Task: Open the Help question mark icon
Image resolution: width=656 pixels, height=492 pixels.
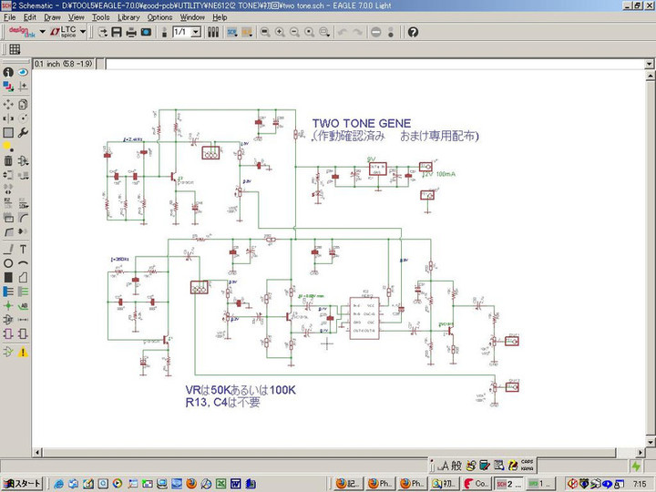Action: (x=413, y=32)
